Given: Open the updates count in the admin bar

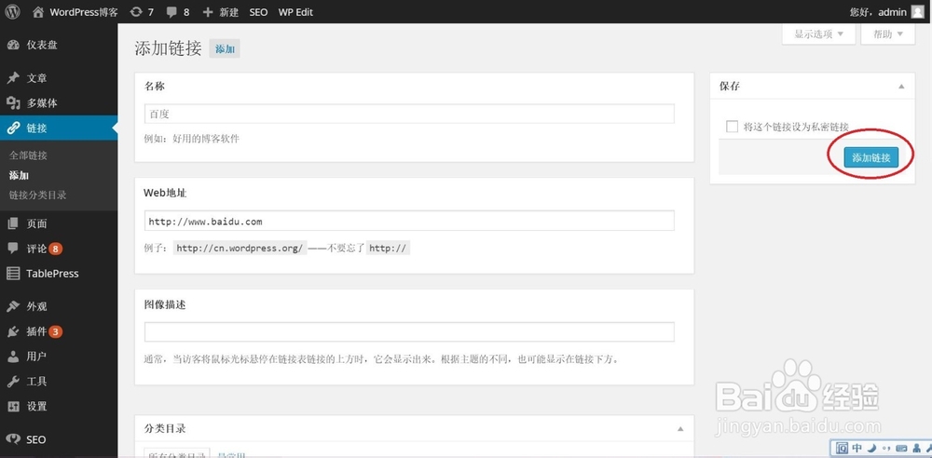Looking at the screenshot, I should [x=142, y=12].
